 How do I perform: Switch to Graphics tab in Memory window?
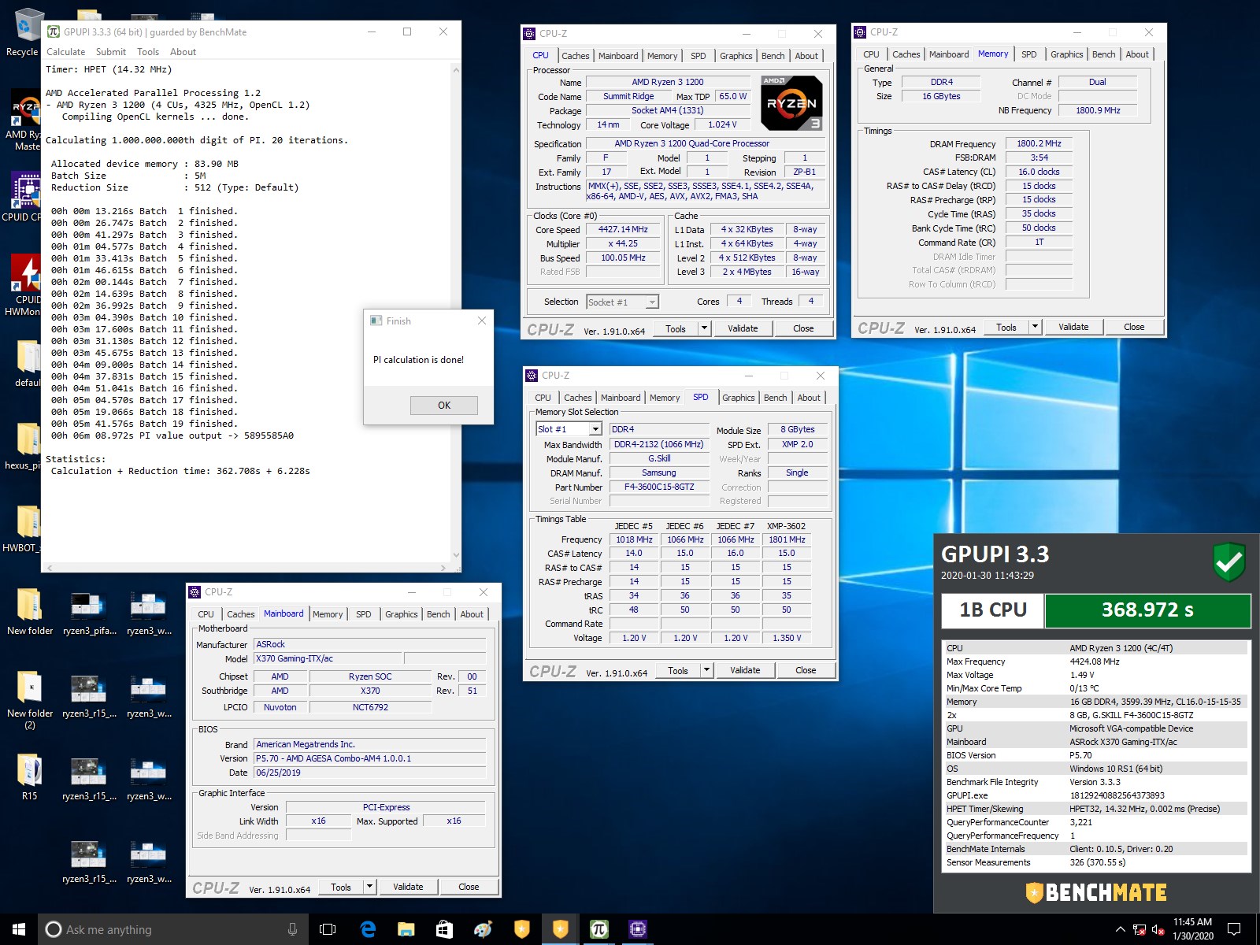tap(1066, 54)
